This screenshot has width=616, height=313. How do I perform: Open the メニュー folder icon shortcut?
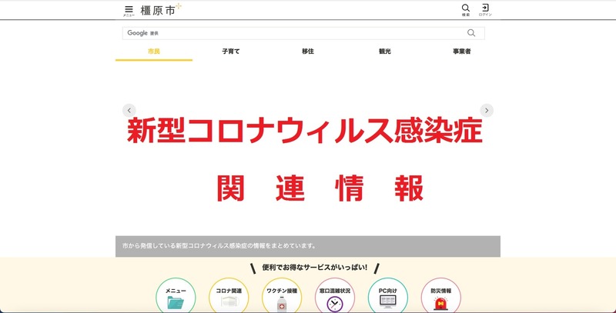point(176,298)
